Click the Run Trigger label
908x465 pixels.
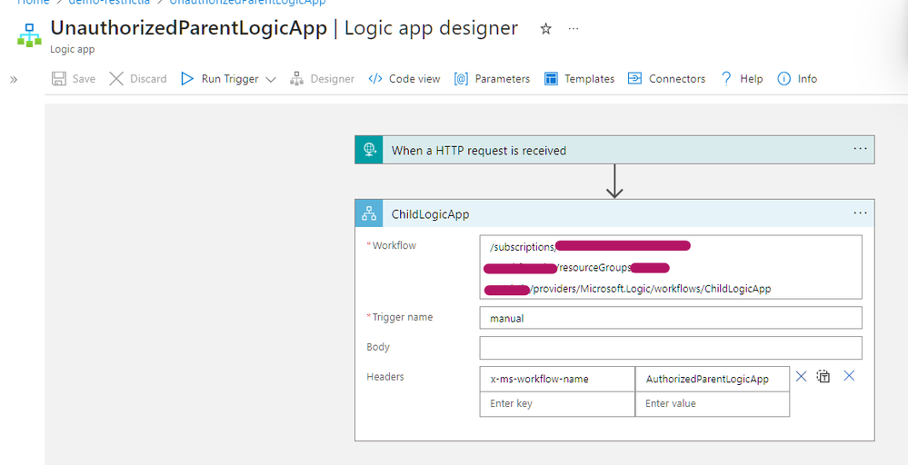click(230, 79)
